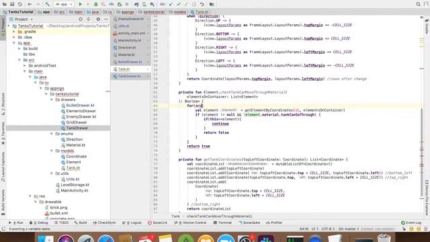Open the Run tool window

coord(16,223)
